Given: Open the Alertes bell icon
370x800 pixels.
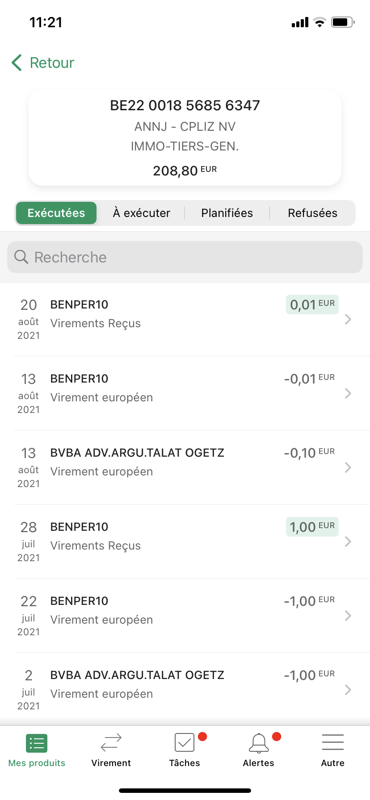Looking at the screenshot, I should pyautogui.click(x=259, y=743).
